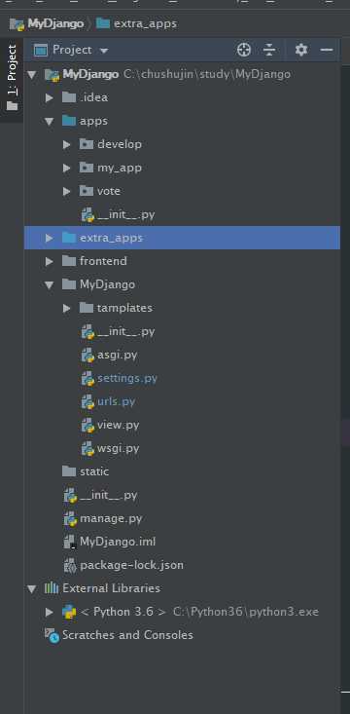Screen dimensions: 350x714
Task: Click the collapse all icon in Project toolbar
Action: (269, 50)
